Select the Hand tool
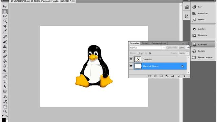The width and height of the screenshot is (217, 122). tap(5, 107)
